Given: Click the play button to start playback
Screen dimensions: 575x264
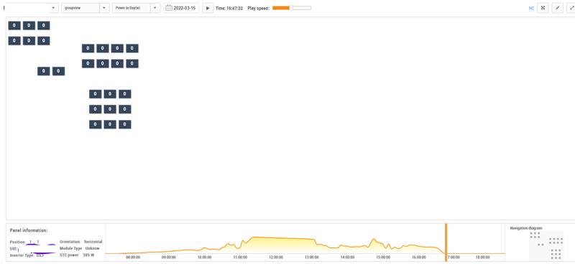Looking at the screenshot, I should [x=208, y=8].
